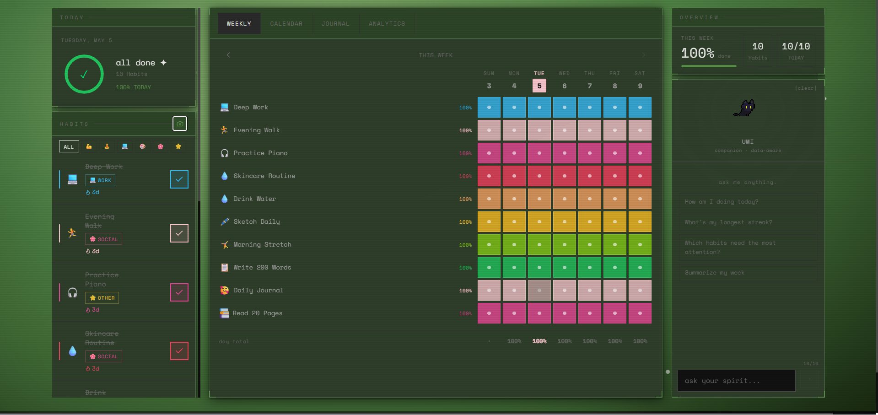This screenshot has height=415, width=878.
Task: Toggle Daily Journal cell for Tuesday 5
Action: coord(539,290)
